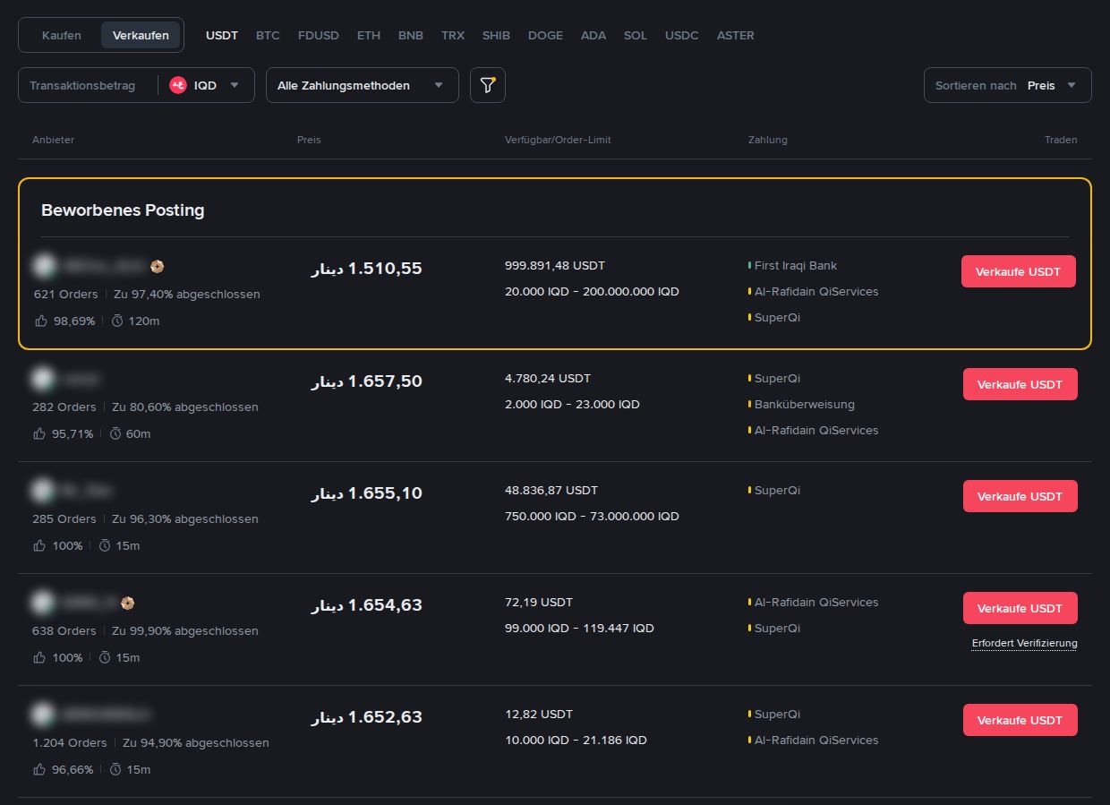Click Zu 99,90% abgeschlossen text

tap(185, 631)
